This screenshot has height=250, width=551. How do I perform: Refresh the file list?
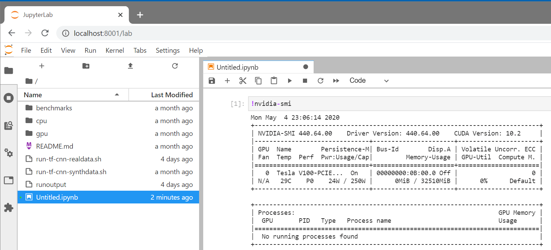(x=175, y=66)
